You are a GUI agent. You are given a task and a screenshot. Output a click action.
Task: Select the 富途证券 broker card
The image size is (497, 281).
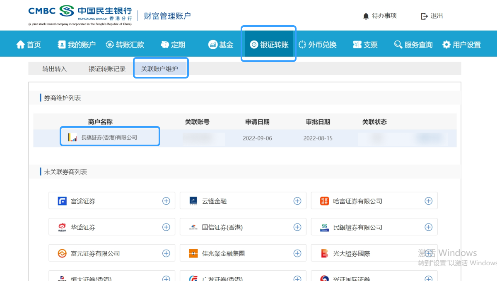point(112,201)
